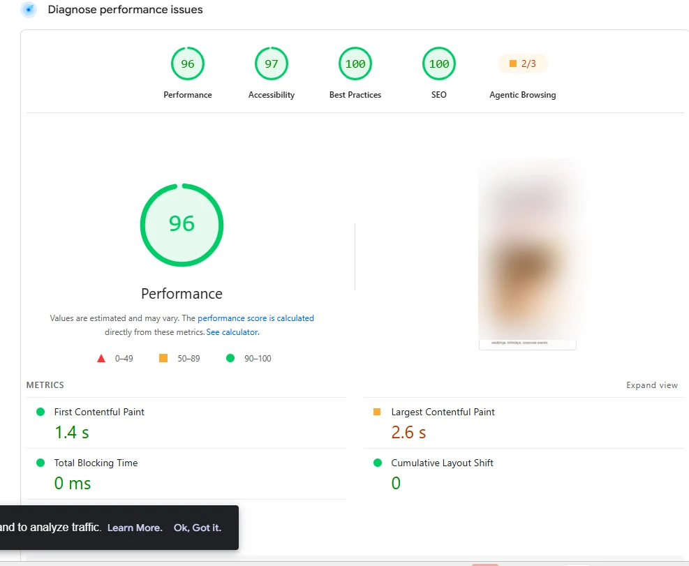
Task: Click the Accessibility category label
Action: (272, 95)
